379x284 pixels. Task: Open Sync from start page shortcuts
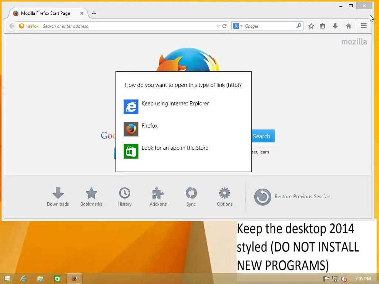click(191, 197)
